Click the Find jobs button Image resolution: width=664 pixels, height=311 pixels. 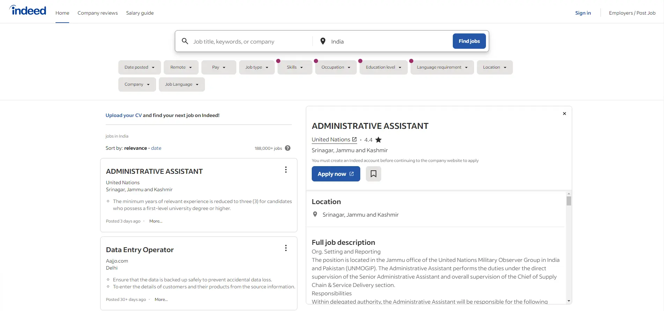(469, 41)
